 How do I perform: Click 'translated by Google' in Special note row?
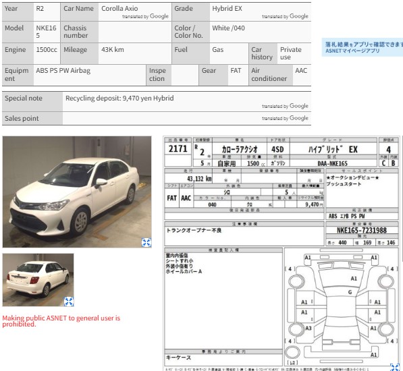point(285,106)
